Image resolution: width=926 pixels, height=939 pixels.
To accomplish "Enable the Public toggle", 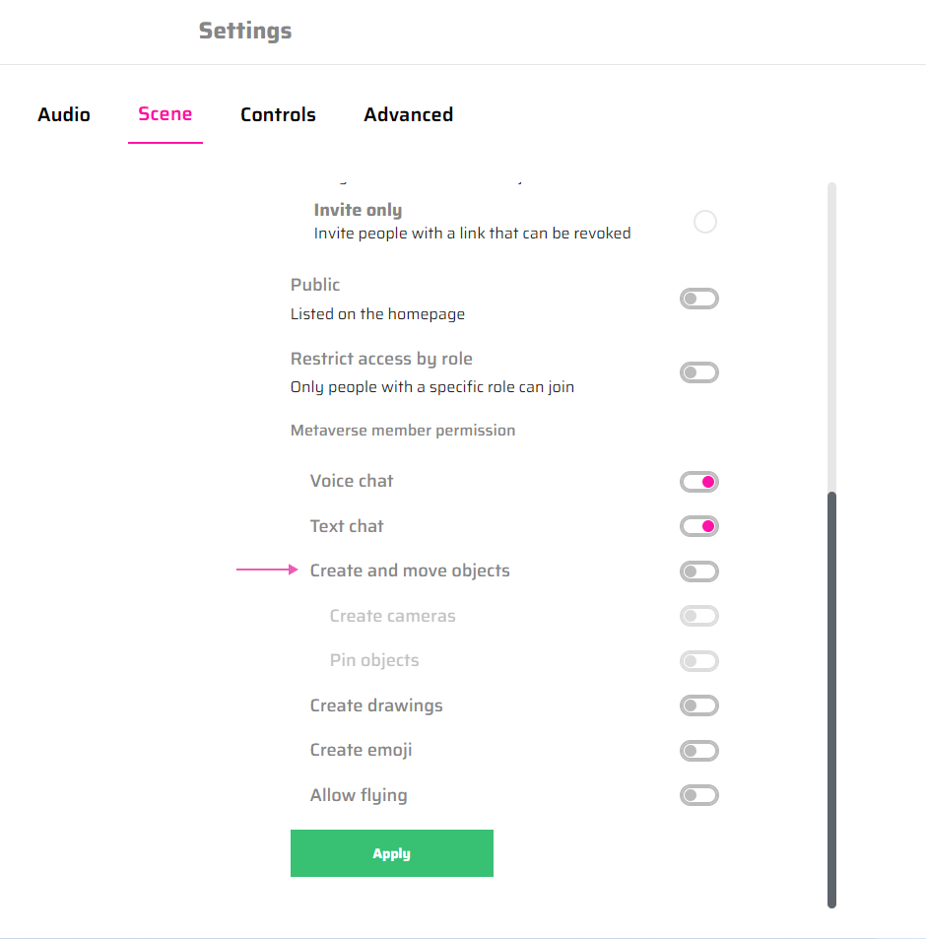I will click(699, 299).
